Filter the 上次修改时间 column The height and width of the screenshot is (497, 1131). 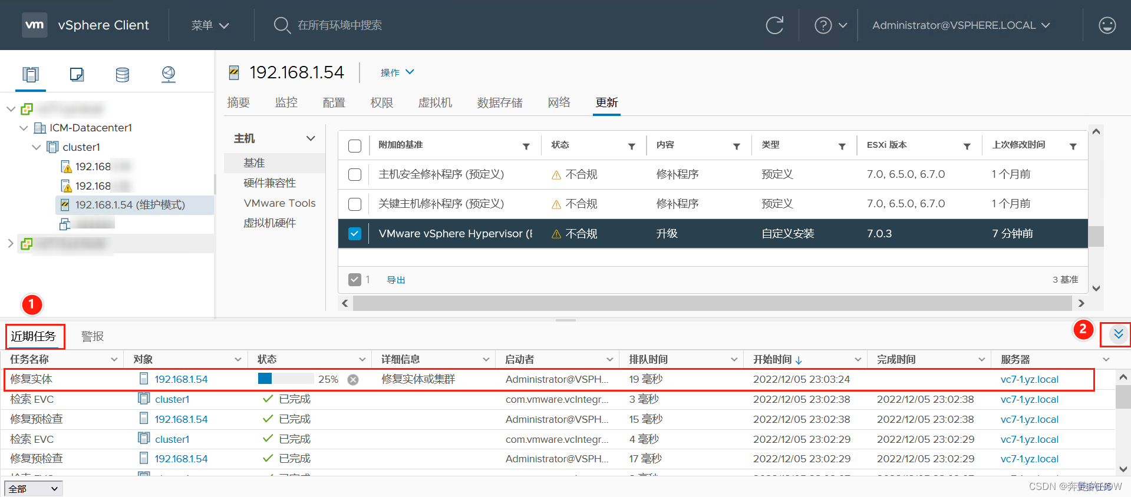pos(1073,146)
